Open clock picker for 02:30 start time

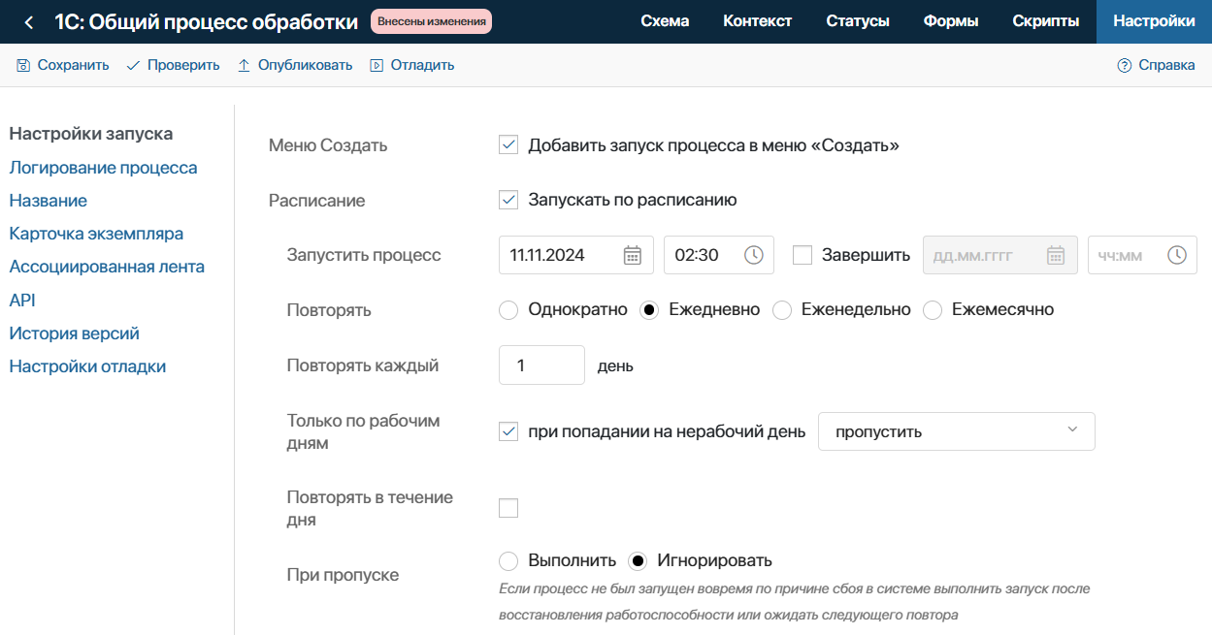[x=754, y=255]
